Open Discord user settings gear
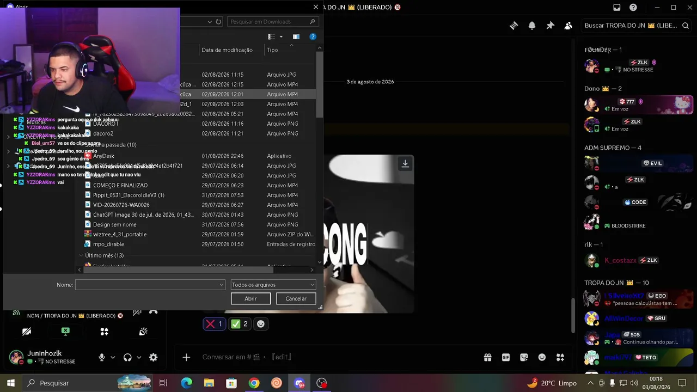The height and width of the screenshot is (392, 697). coord(154,357)
